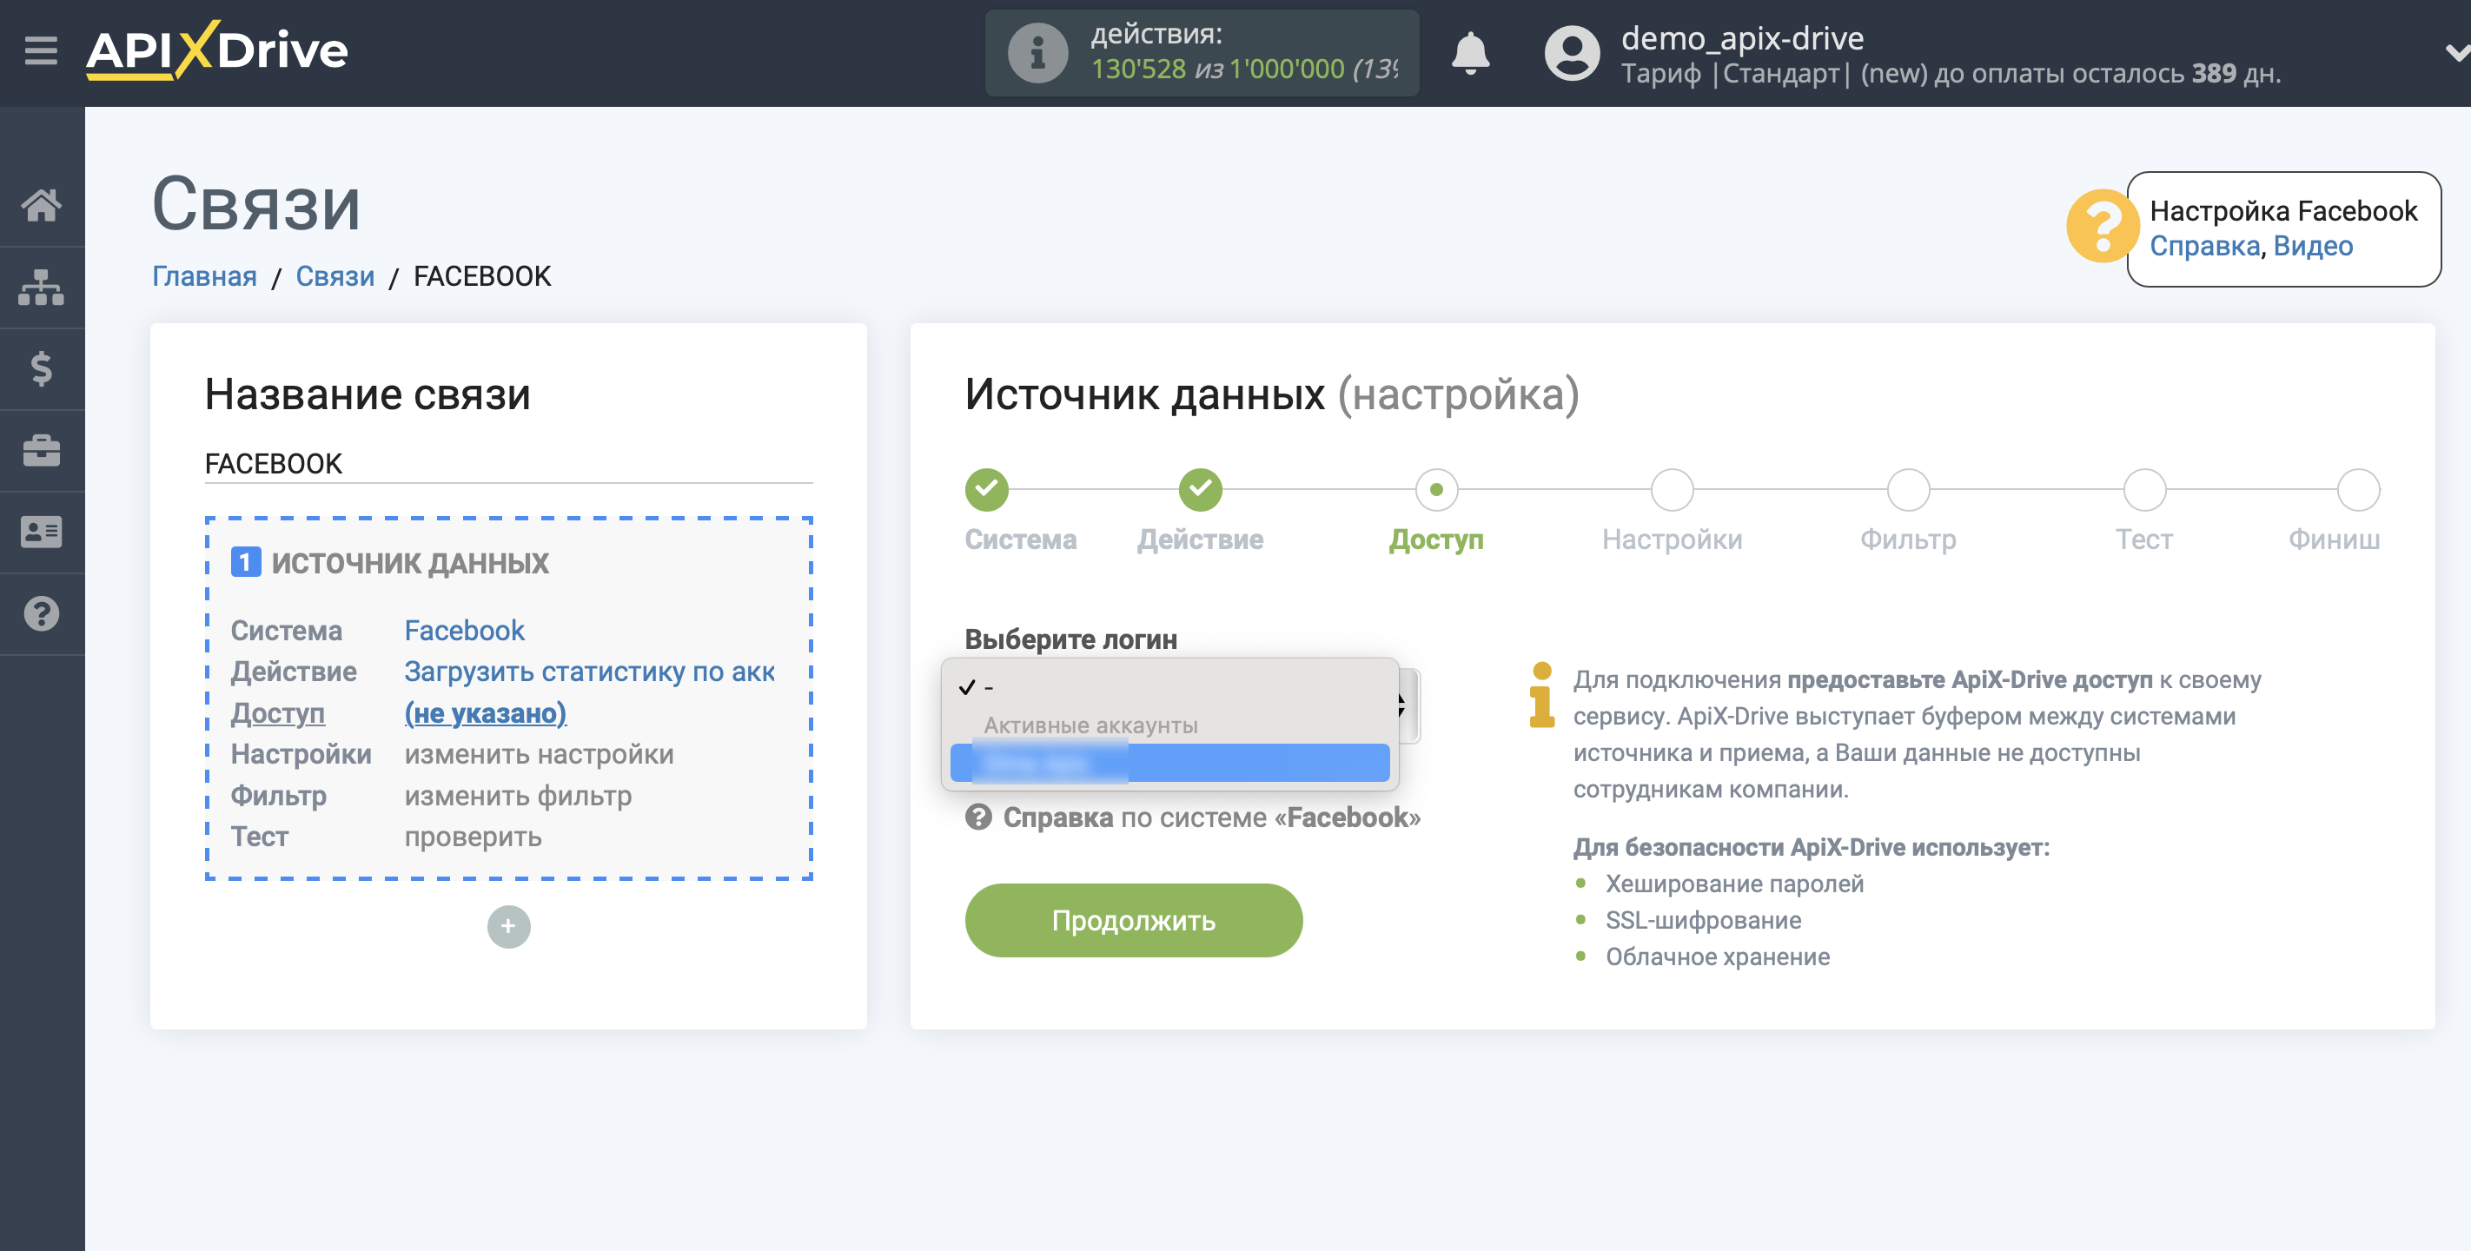Open the connections sitemap sidebar icon

[x=41, y=287]
